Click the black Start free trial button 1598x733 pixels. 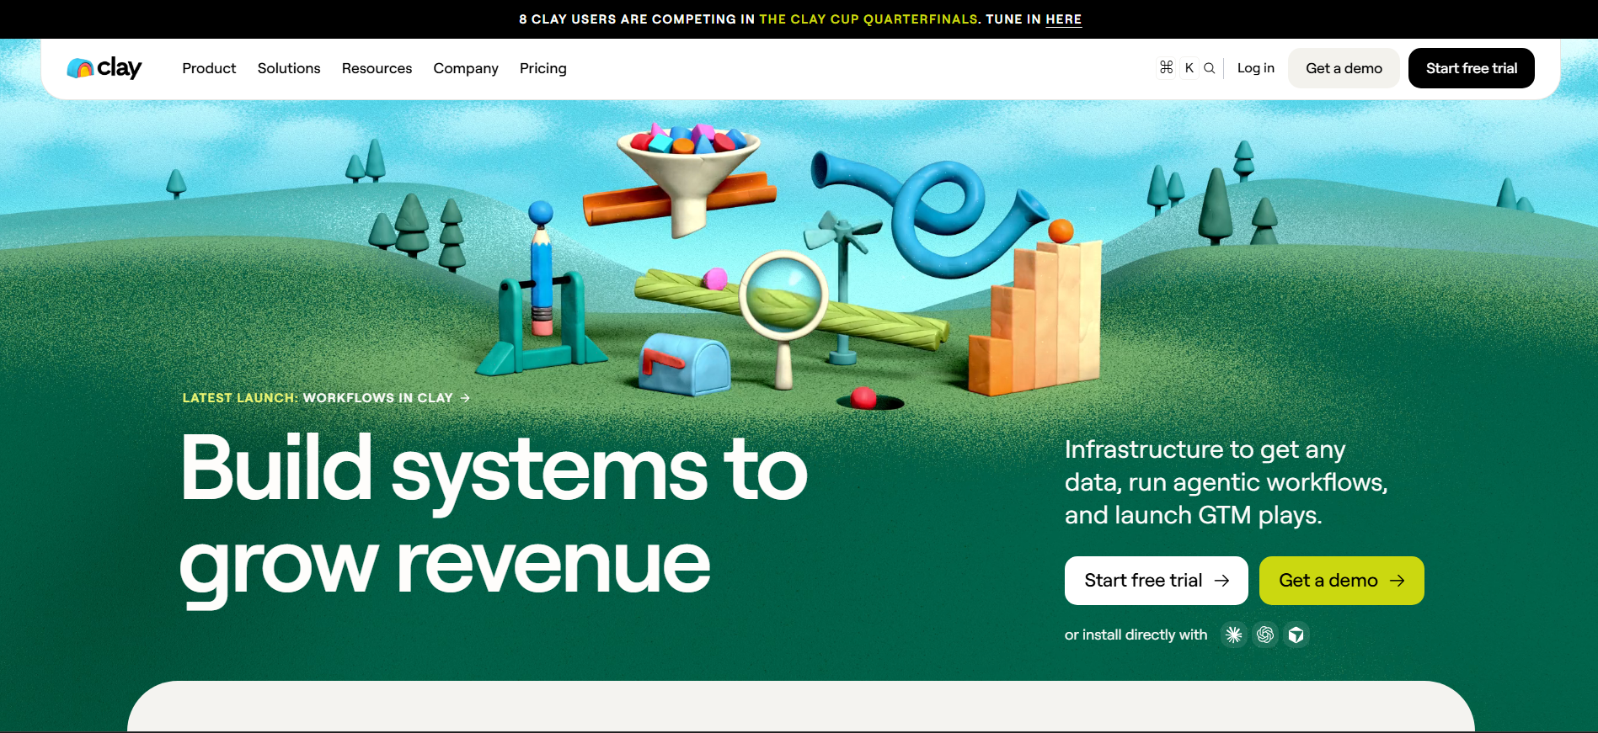[x=1472, y=68]
